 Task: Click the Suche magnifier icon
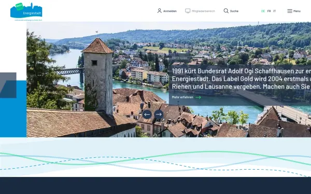point(226,11)
